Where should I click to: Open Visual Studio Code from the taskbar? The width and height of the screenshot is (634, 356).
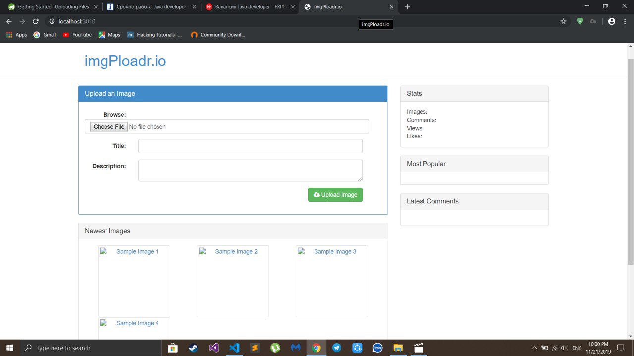click(234, 348)
